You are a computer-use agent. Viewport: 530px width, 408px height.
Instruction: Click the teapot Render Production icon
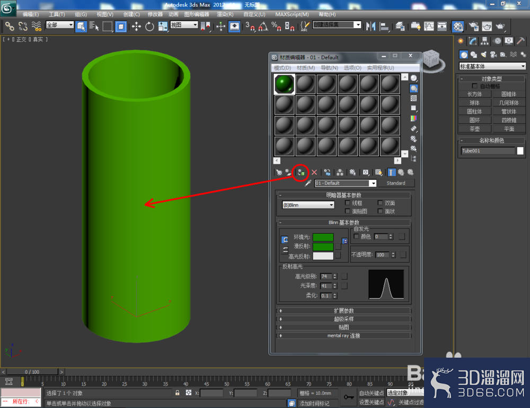500,26
